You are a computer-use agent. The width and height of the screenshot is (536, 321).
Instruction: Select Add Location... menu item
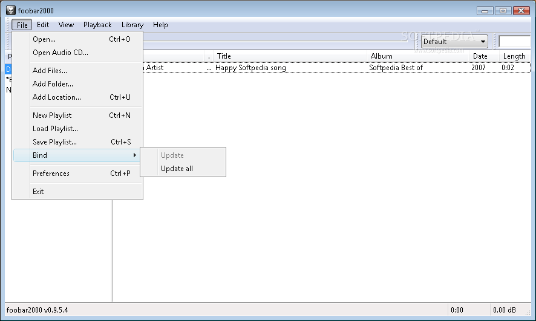[x=77, y=97]
